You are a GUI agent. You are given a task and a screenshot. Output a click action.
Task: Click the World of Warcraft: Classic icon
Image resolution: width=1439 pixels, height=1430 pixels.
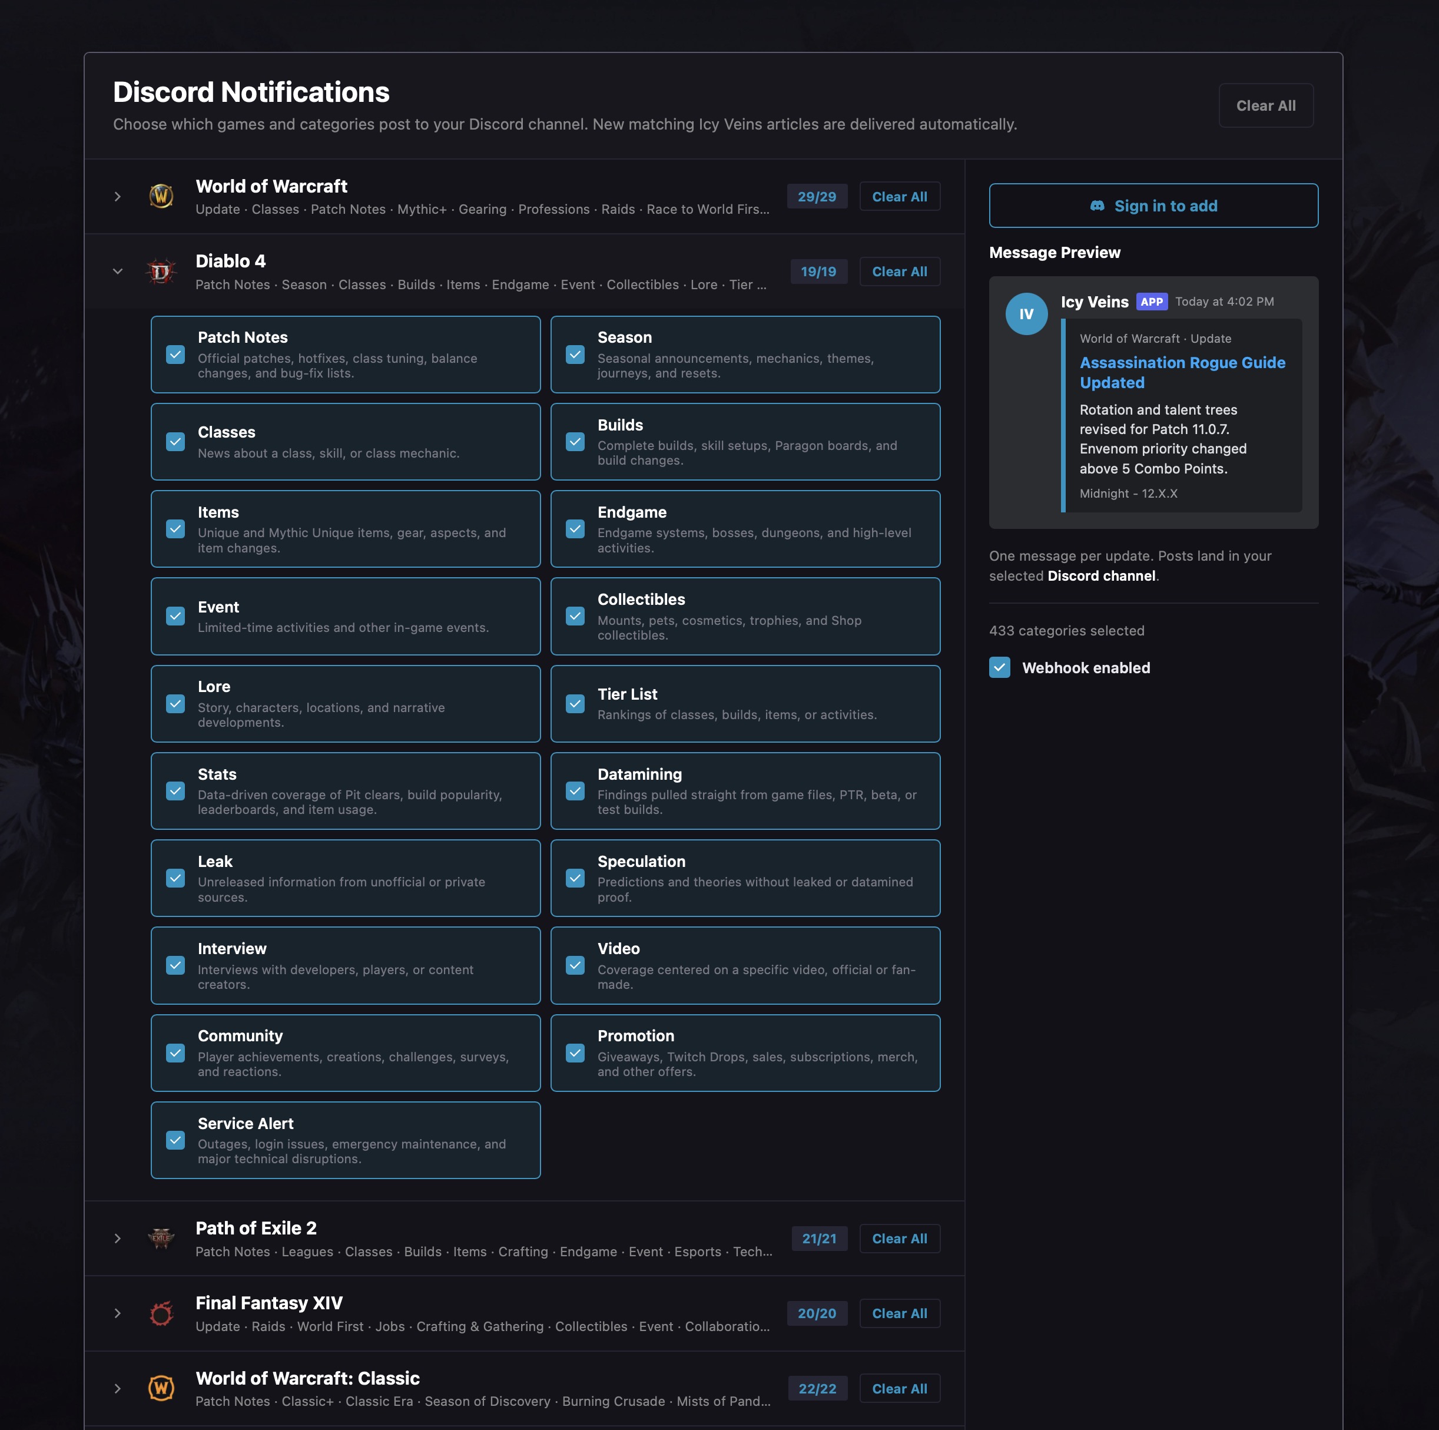161,1388
